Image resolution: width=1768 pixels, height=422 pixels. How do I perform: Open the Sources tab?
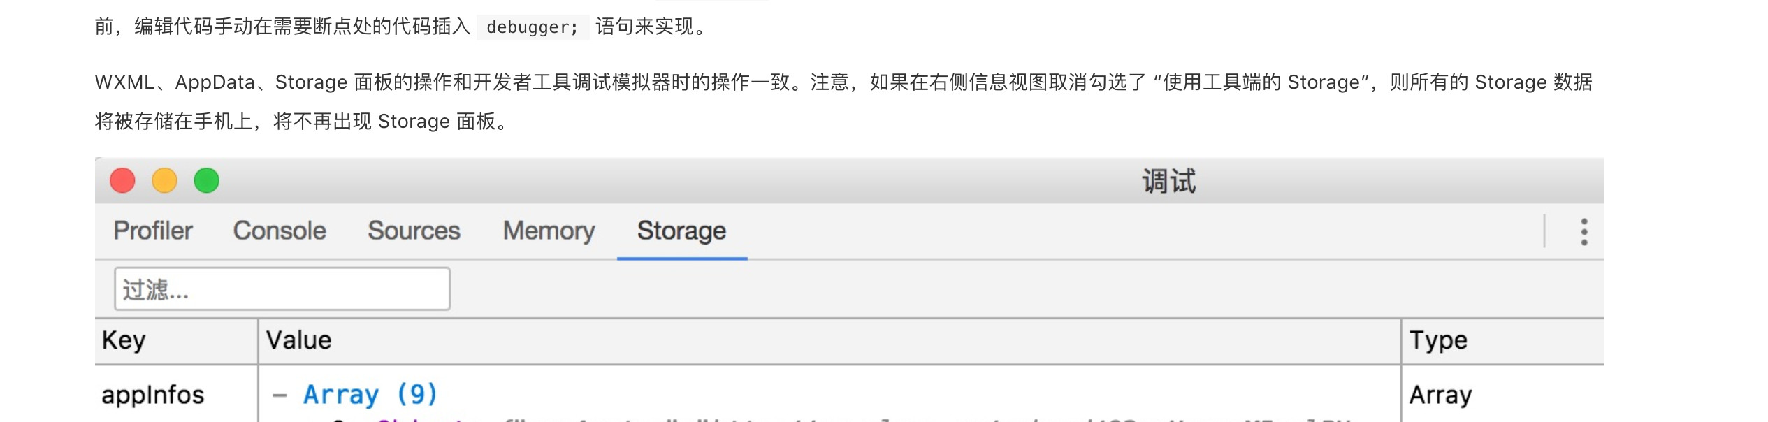(414, 231)
